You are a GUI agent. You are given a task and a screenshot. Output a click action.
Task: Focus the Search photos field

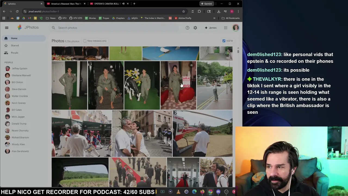pos(114,28)
